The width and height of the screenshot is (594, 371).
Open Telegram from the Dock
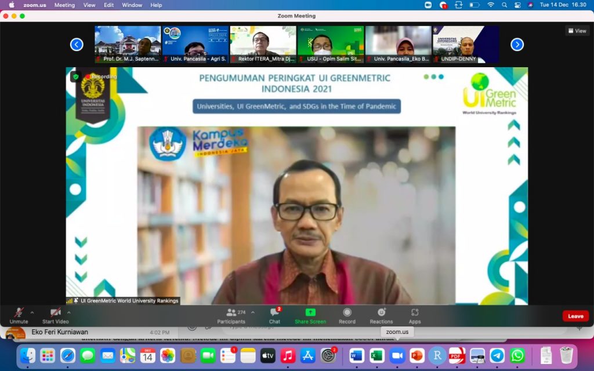497,355
